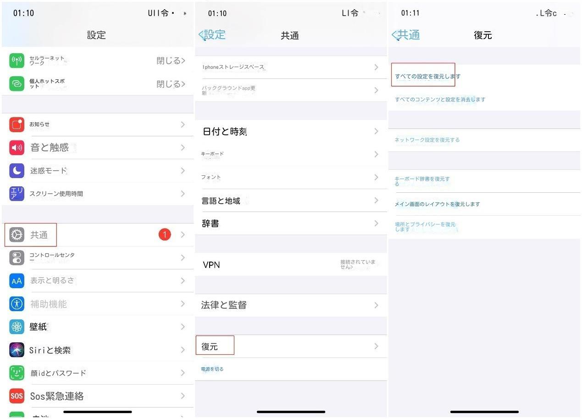
Task: Tap the red SOS emergency icon
Action: pos(17,396)
